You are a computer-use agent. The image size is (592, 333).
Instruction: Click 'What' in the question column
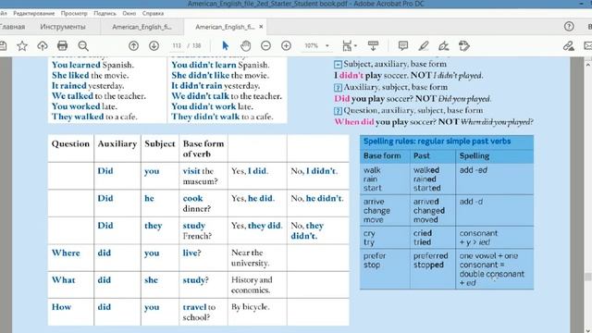coord(64,279)
